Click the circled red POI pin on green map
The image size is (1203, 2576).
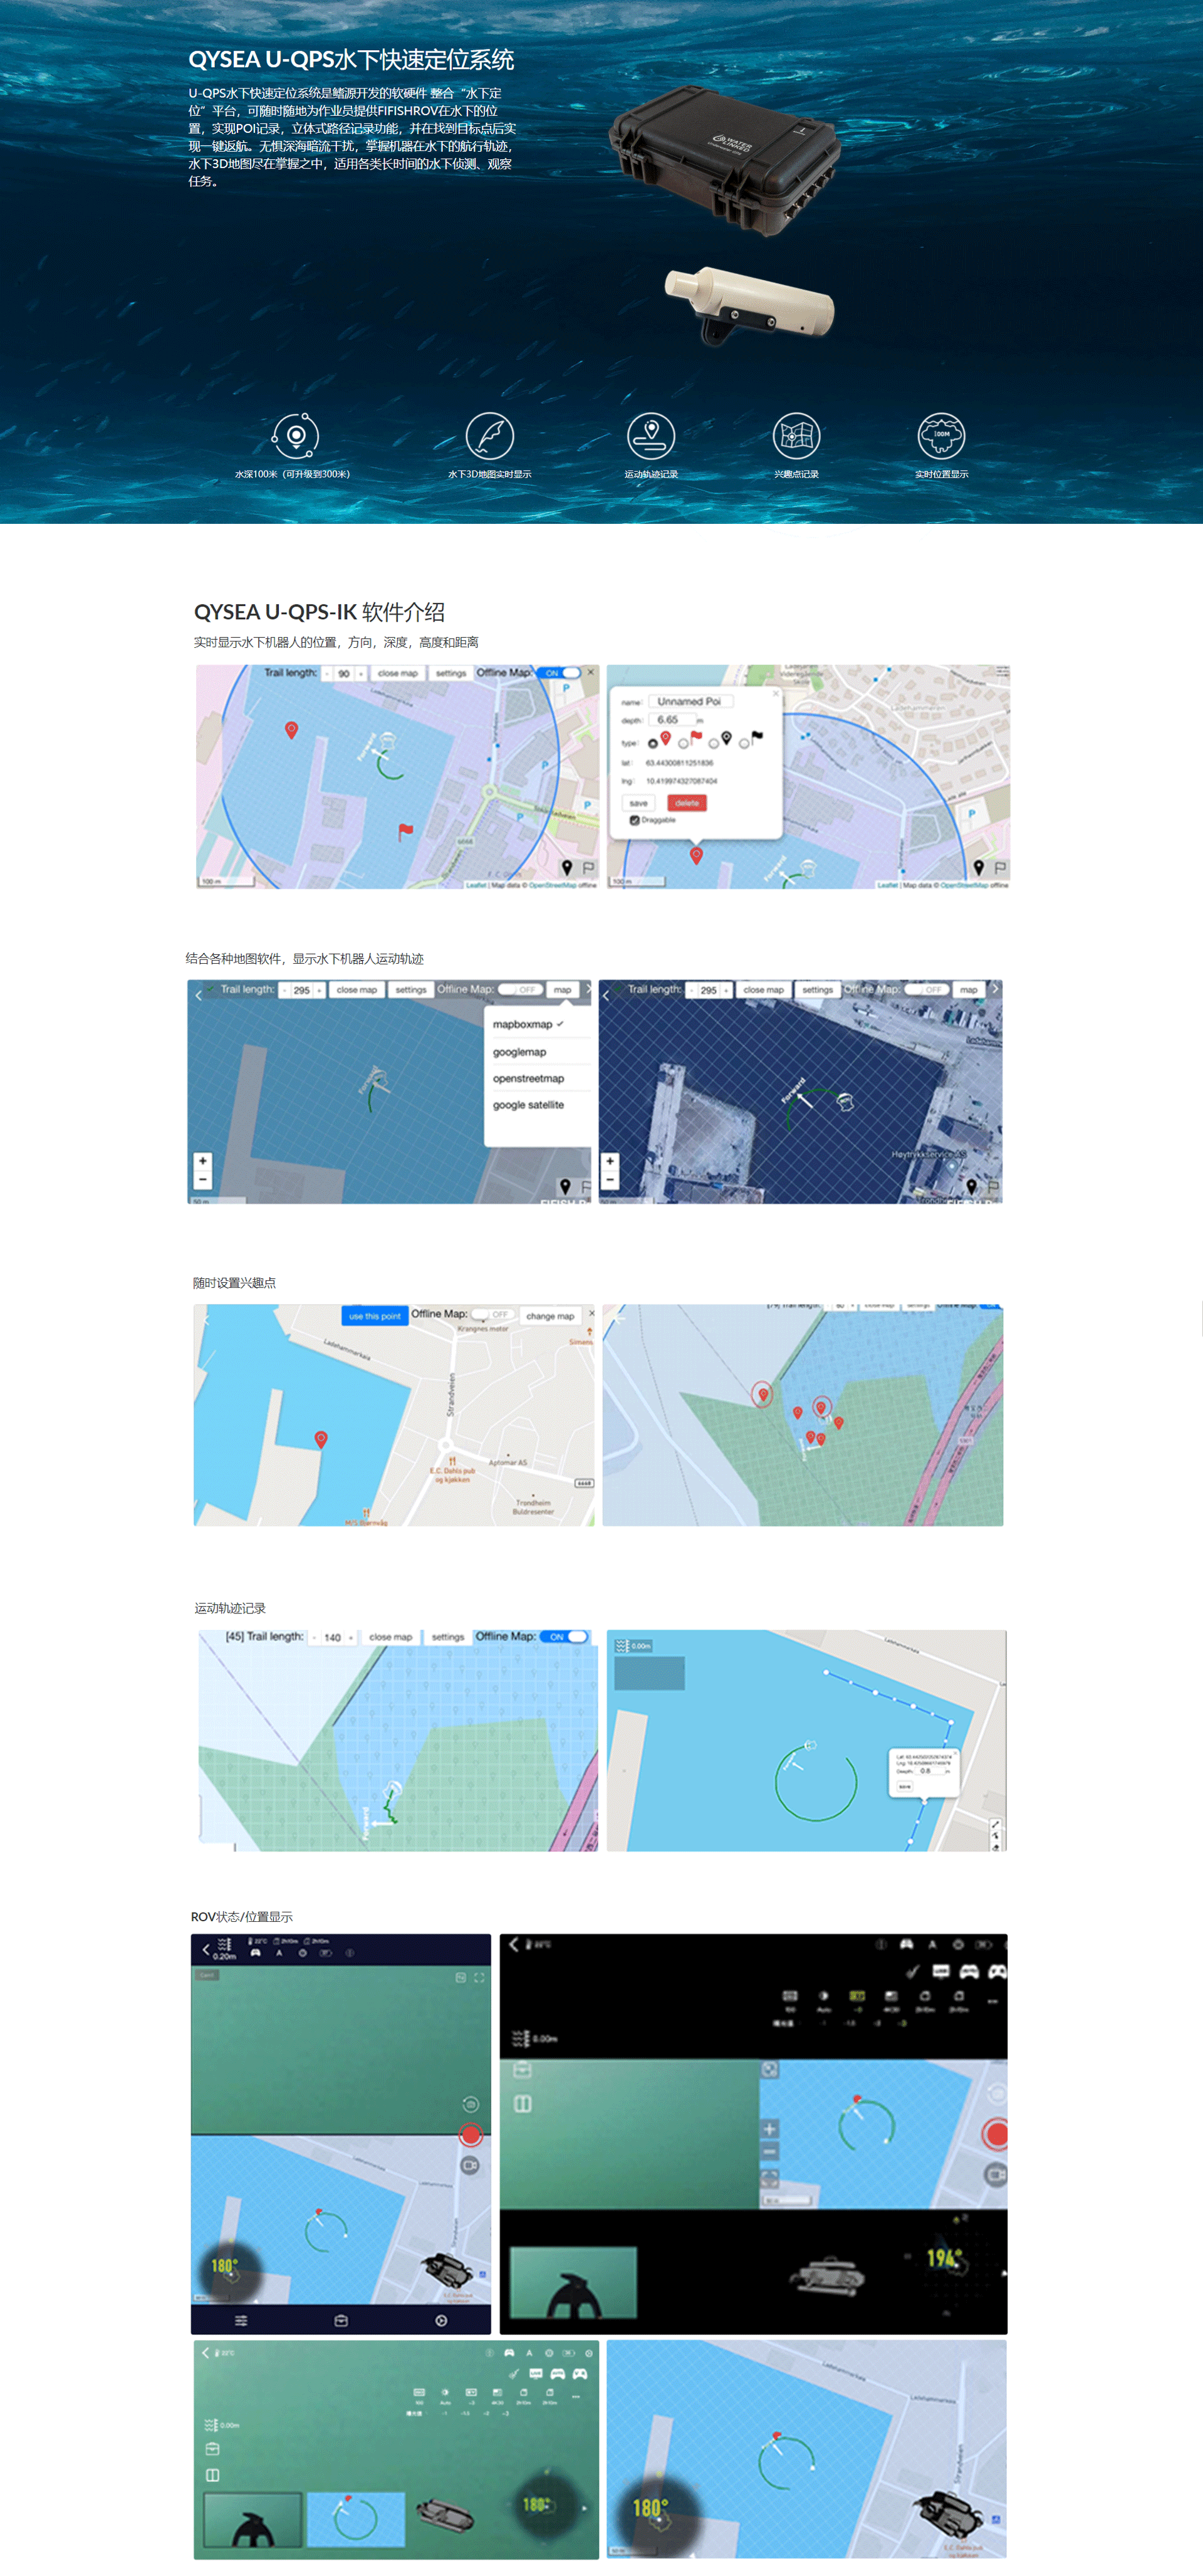pyautogui.click(x=762, y=1394)
